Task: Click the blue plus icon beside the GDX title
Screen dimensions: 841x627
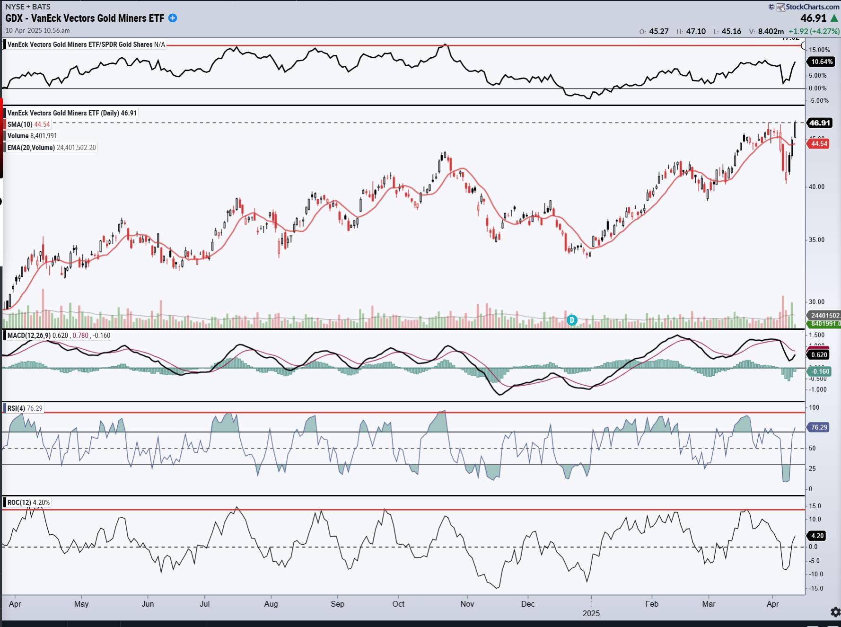Action: tap(173, 18)
